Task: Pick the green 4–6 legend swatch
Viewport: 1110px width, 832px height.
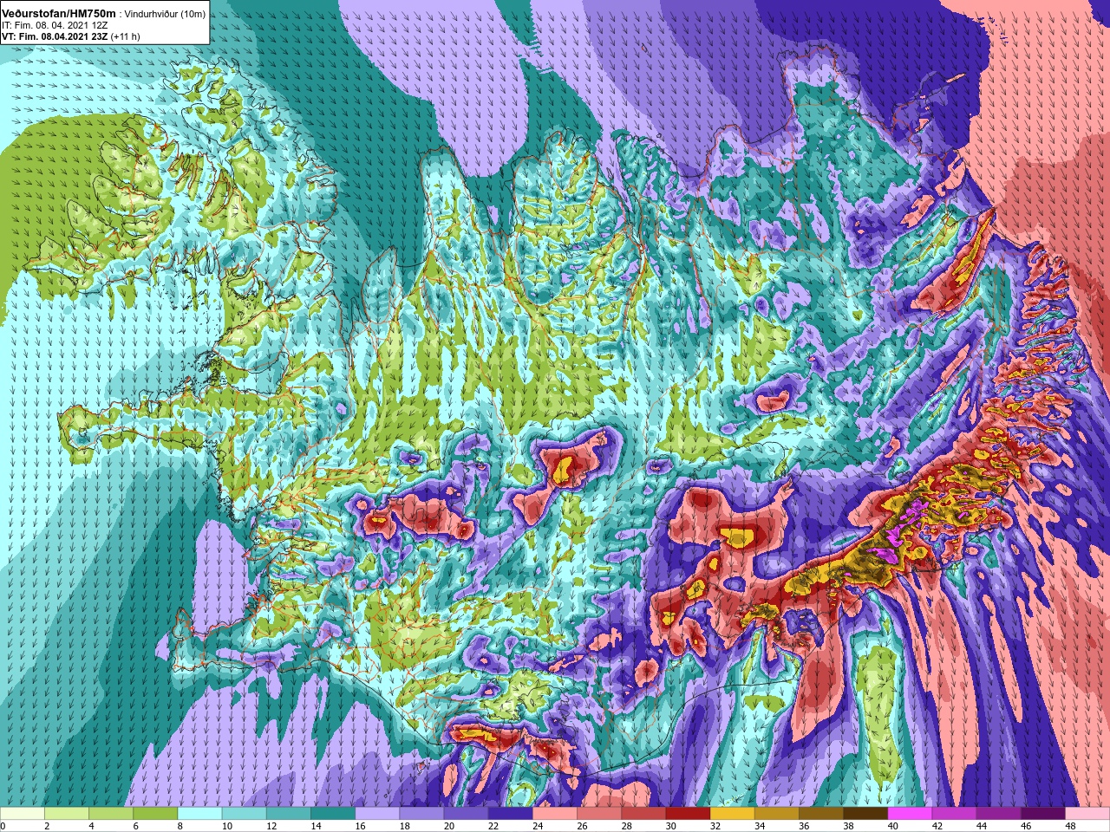Action: tap(110, 814)
